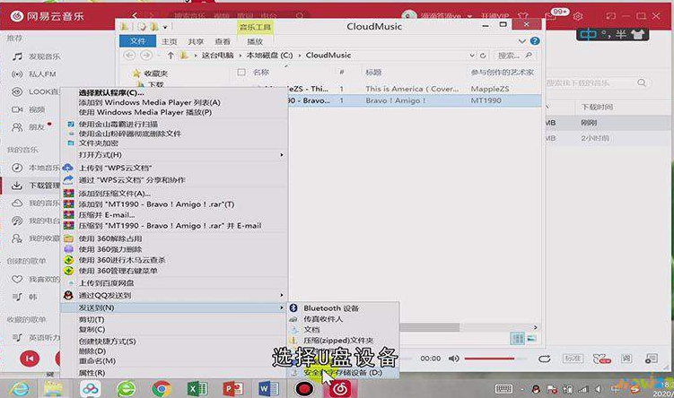This screenshot has width=674, height=398.
Task: Open the on-screen keyboard tray icon
Action: coord(503,389)
